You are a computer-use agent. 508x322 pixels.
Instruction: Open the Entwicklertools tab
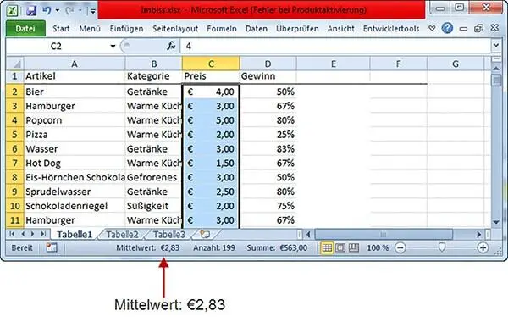[391, 29]
